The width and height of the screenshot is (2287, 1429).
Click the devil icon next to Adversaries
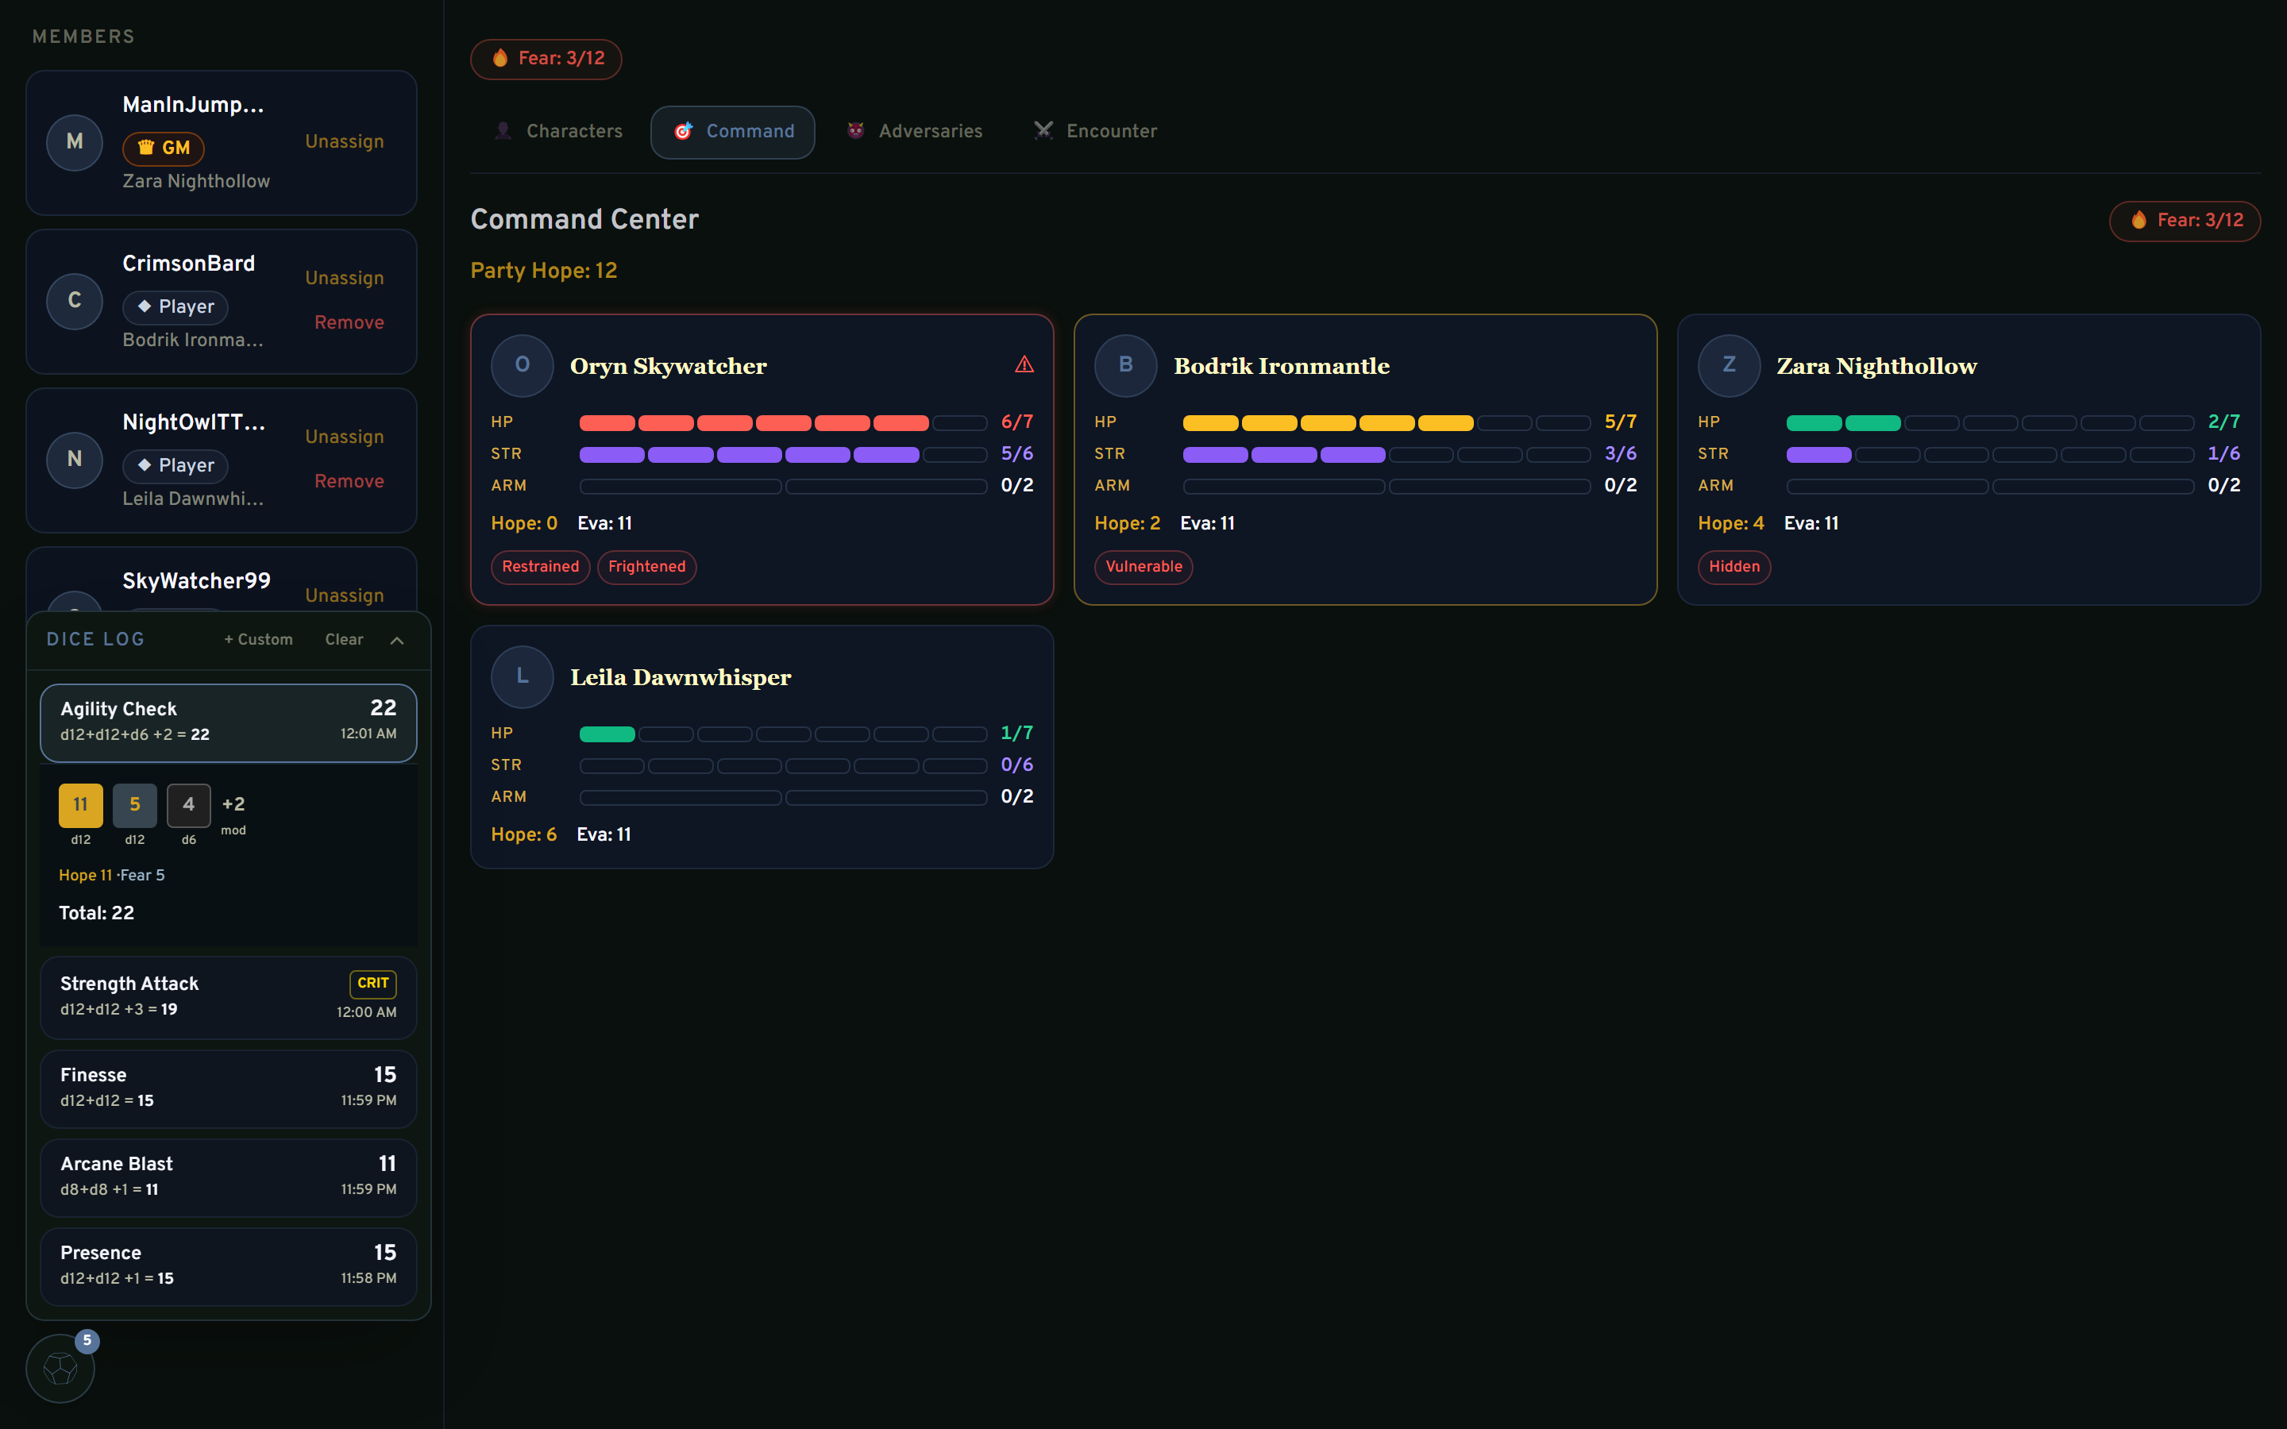click(x=855, y=130)
